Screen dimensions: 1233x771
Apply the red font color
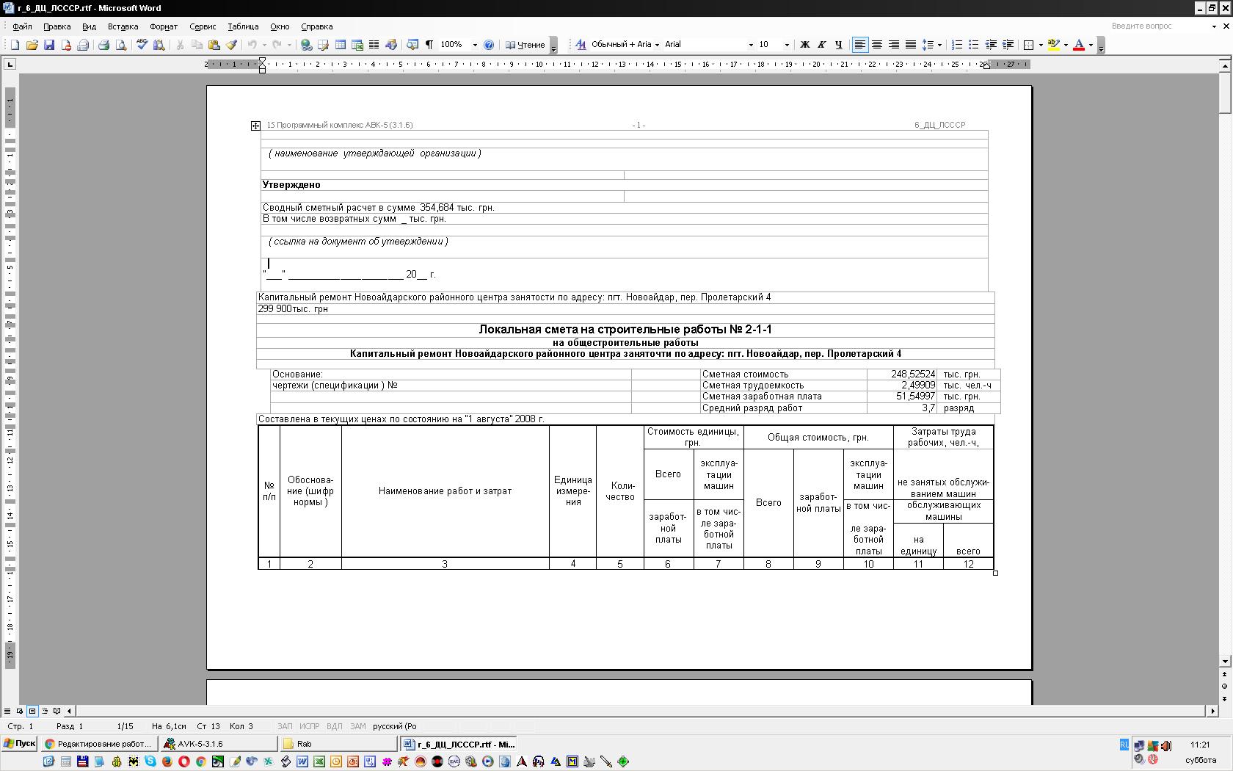click(x=1079, y=45)
